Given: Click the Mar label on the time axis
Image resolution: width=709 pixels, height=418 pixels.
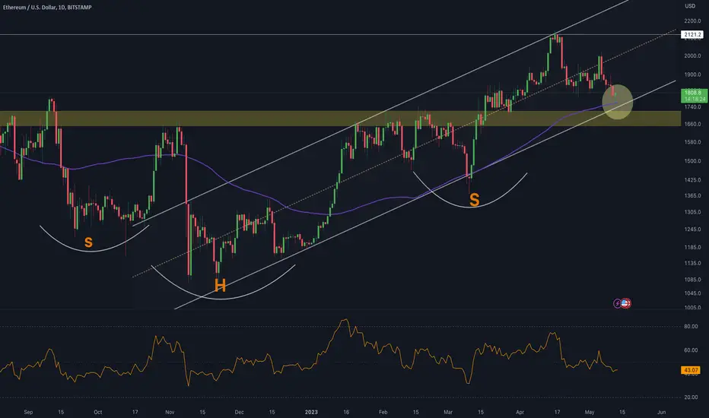Looking at the screenshot, I should (448, 412).
